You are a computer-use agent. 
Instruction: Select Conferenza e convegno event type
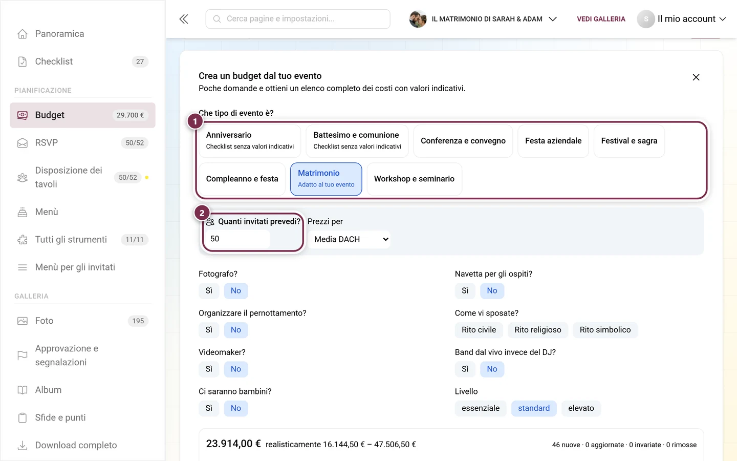463,141
